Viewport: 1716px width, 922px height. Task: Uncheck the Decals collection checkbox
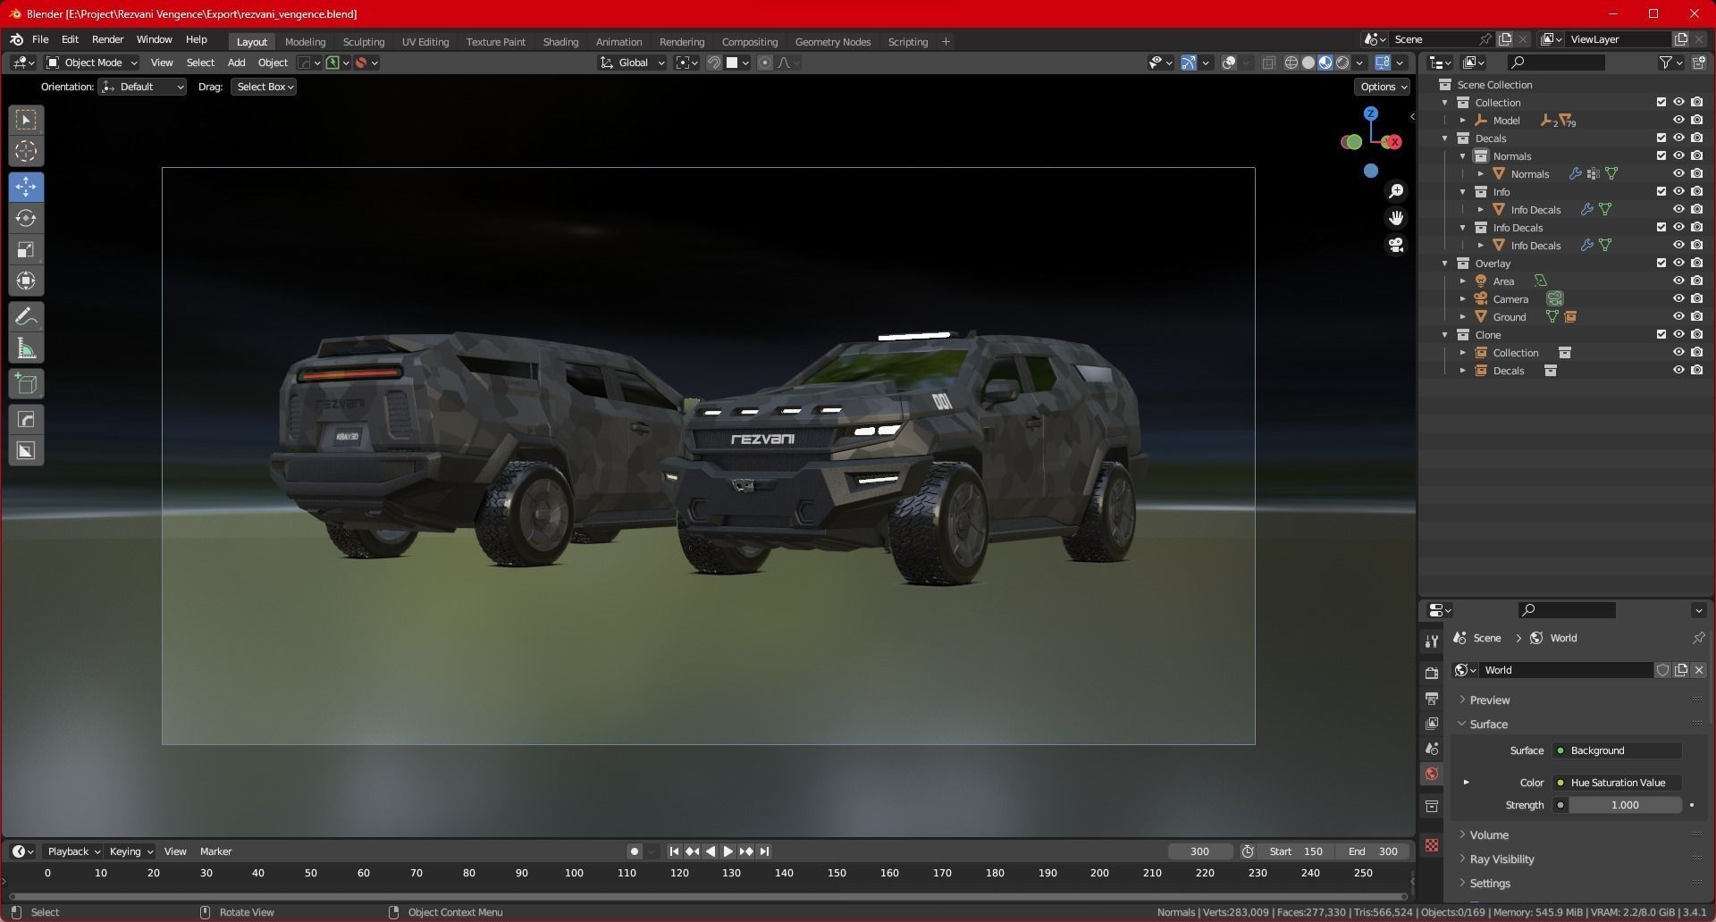(1661, 138)
